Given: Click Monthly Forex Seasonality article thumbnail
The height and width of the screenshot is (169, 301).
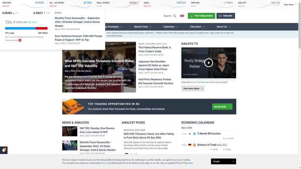Looking at the screenshot, I should coord(70,145).
